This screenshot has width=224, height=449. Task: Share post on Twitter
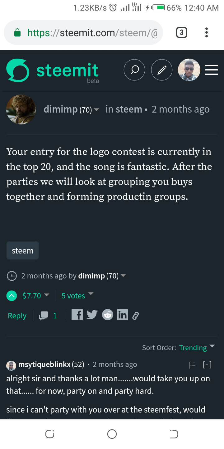pos(92,315)
